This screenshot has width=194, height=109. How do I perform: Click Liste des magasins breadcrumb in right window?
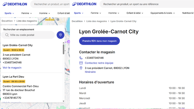click(96, 21)
